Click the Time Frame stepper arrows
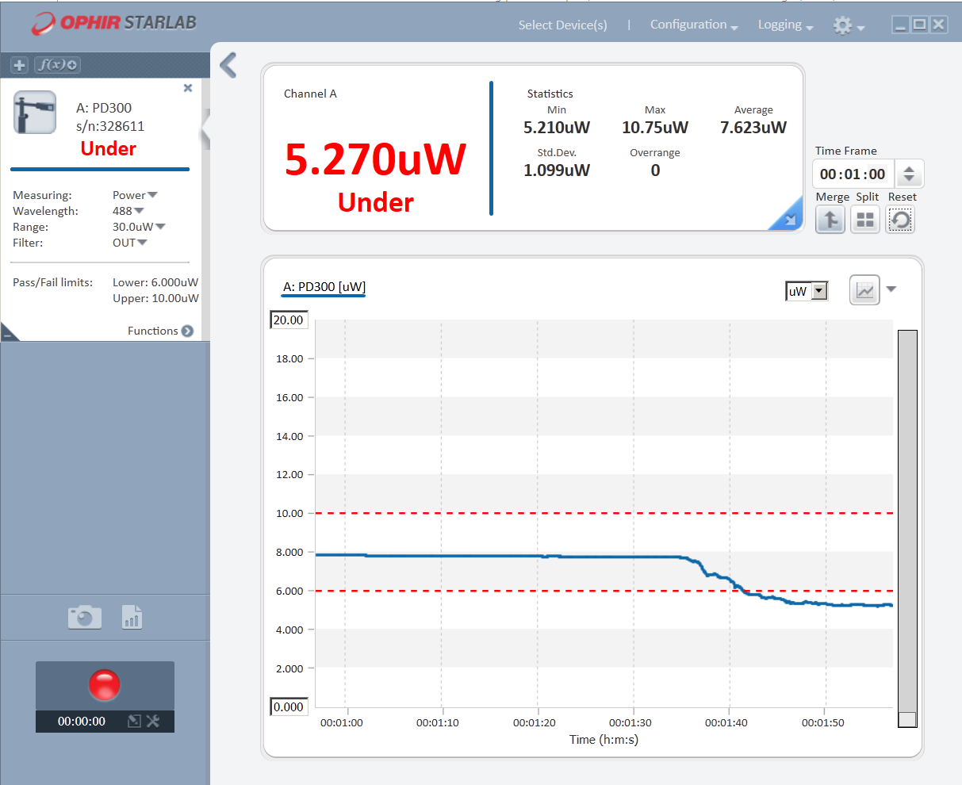This screenshot has width=962, height=785. coord(909,174)
